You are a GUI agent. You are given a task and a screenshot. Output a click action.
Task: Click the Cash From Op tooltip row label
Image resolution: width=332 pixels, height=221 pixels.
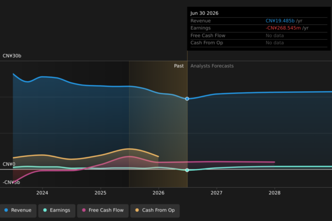(x=206, y=43)
